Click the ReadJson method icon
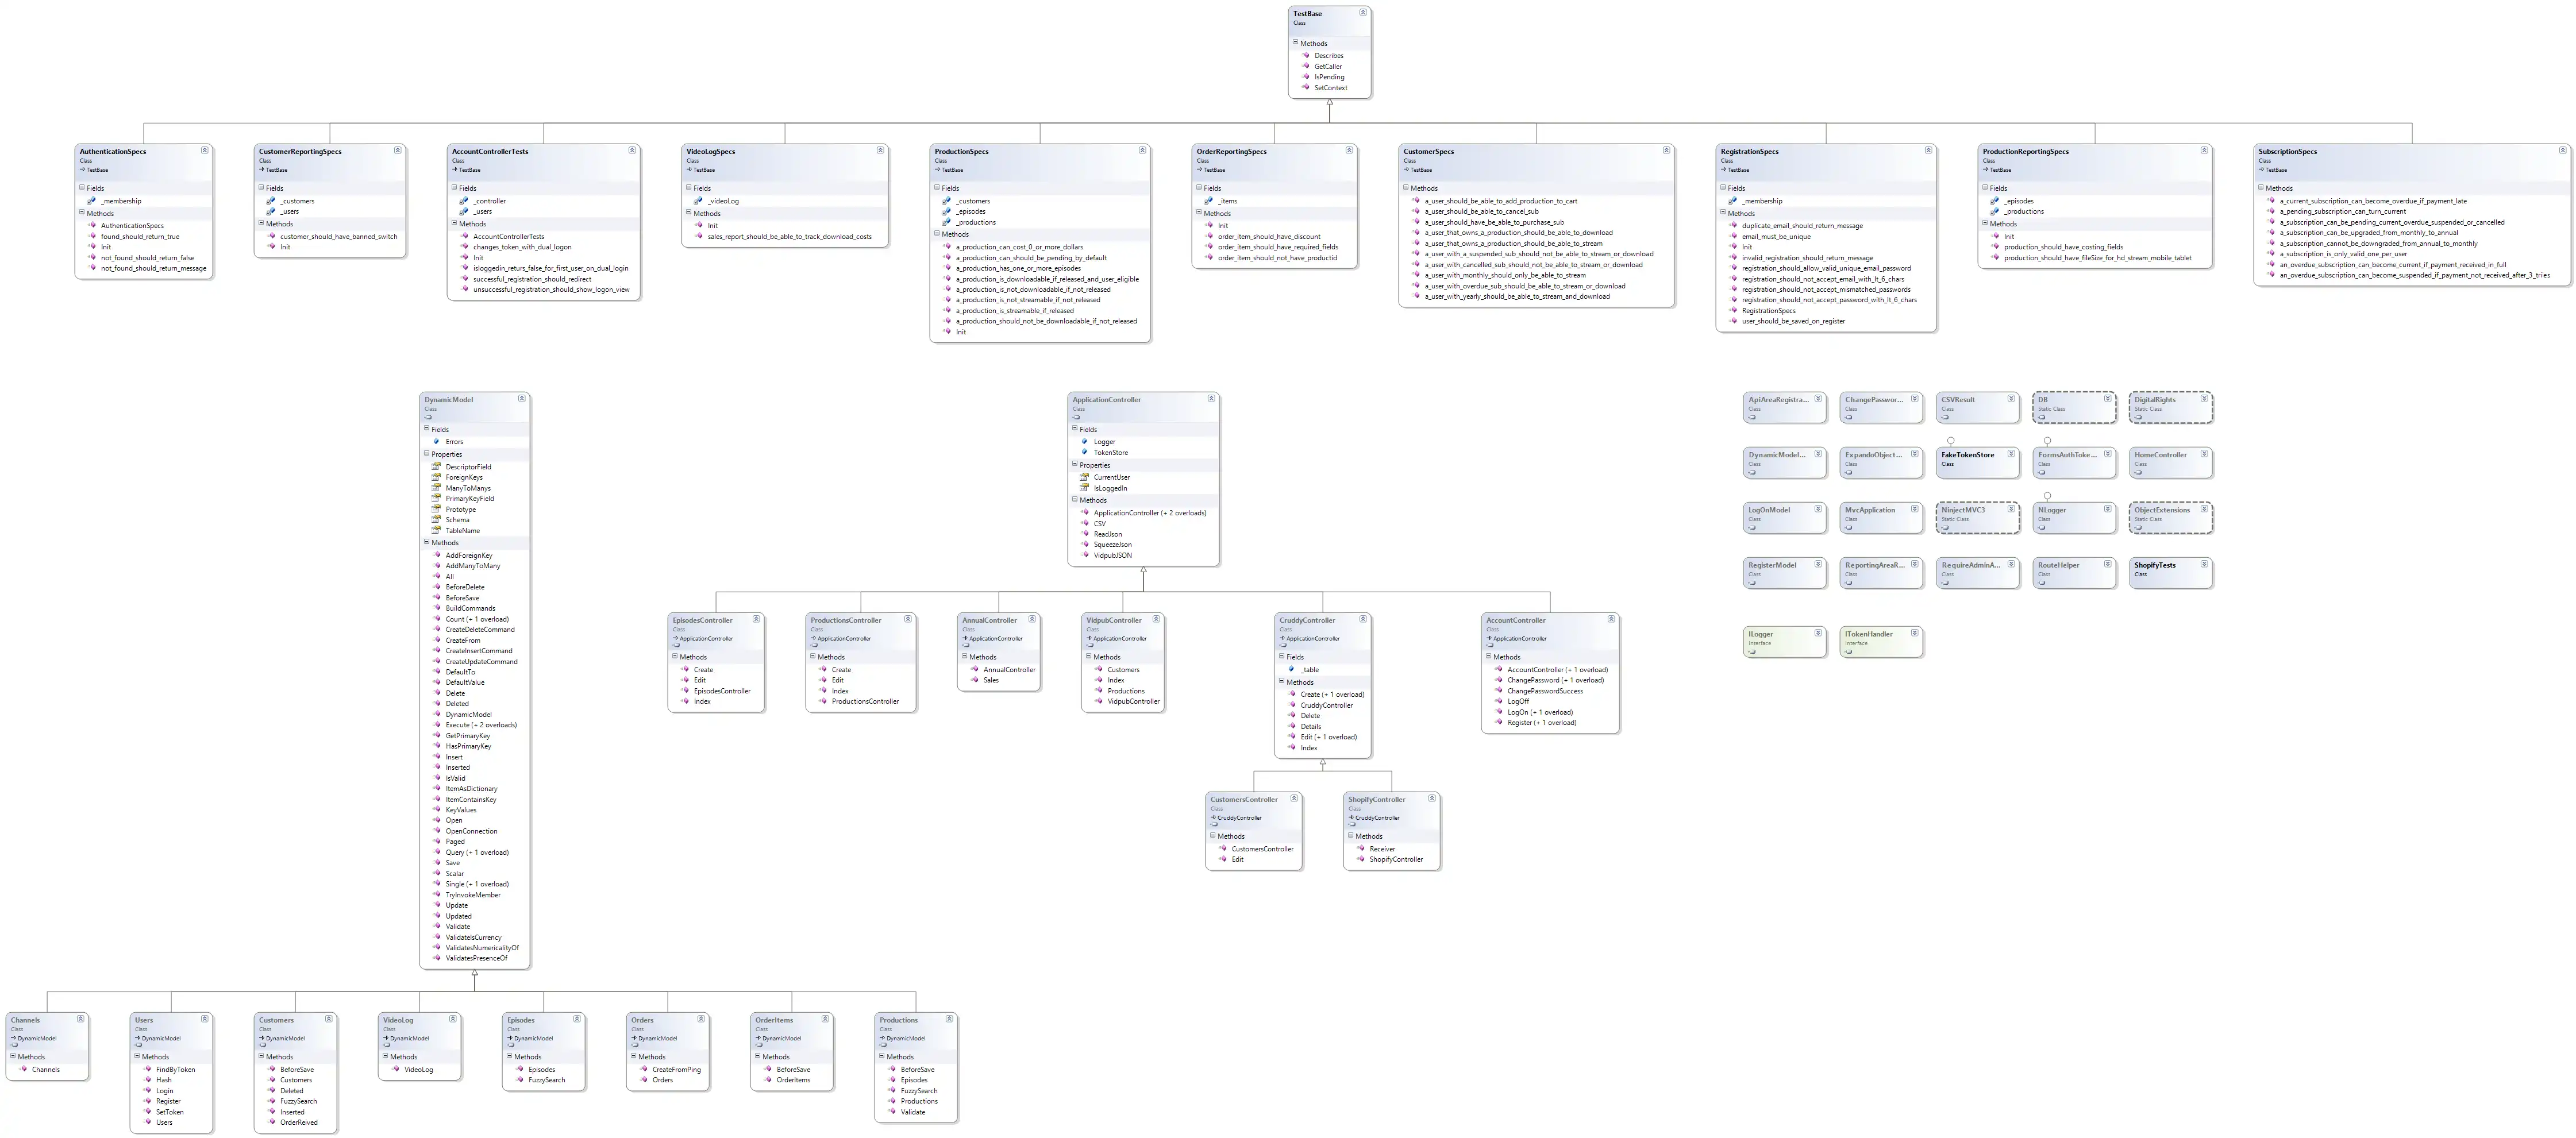2576x1138 pixels. point(1085,534)
